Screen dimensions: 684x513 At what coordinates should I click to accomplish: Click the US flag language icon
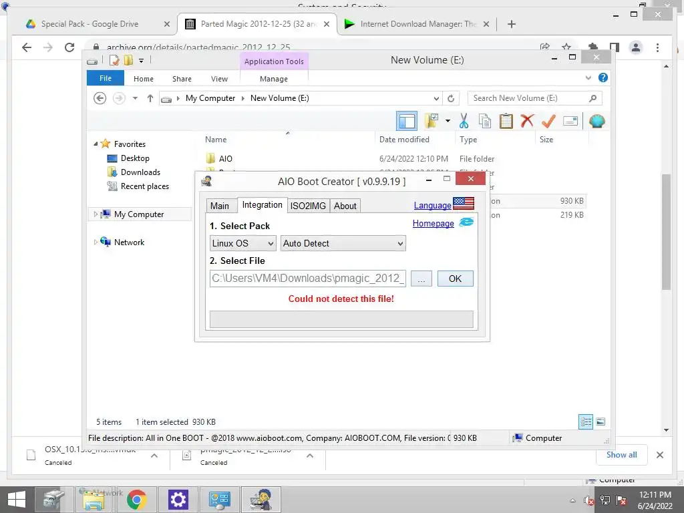click(464, 203)
